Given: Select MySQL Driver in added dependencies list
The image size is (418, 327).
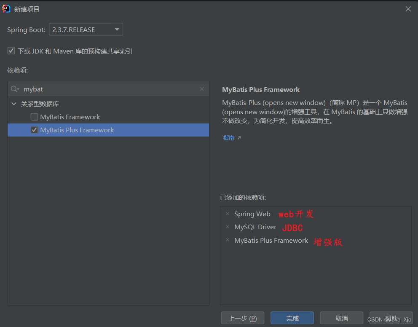Looking at the screenshot, I should [255, 227].
